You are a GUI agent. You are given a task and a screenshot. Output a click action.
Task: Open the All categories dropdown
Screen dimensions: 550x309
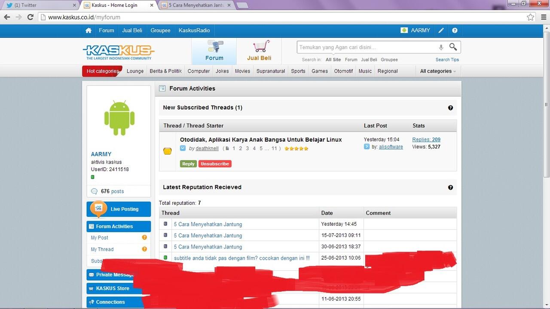coord(438,71)
